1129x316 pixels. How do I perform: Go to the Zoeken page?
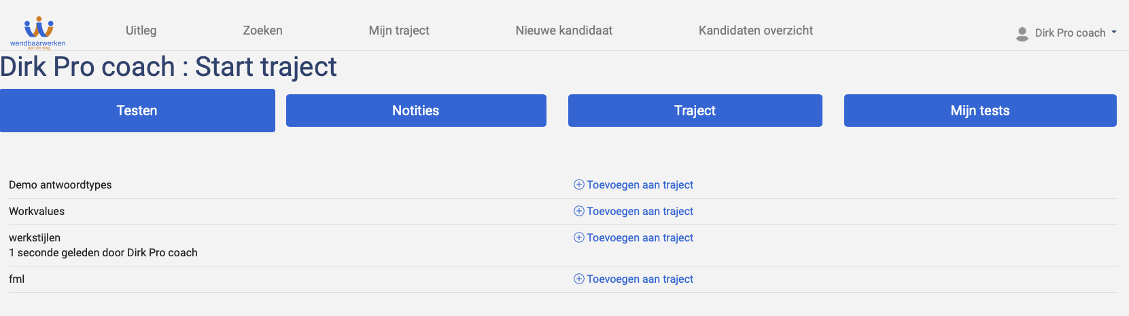(x=262, y=31)
